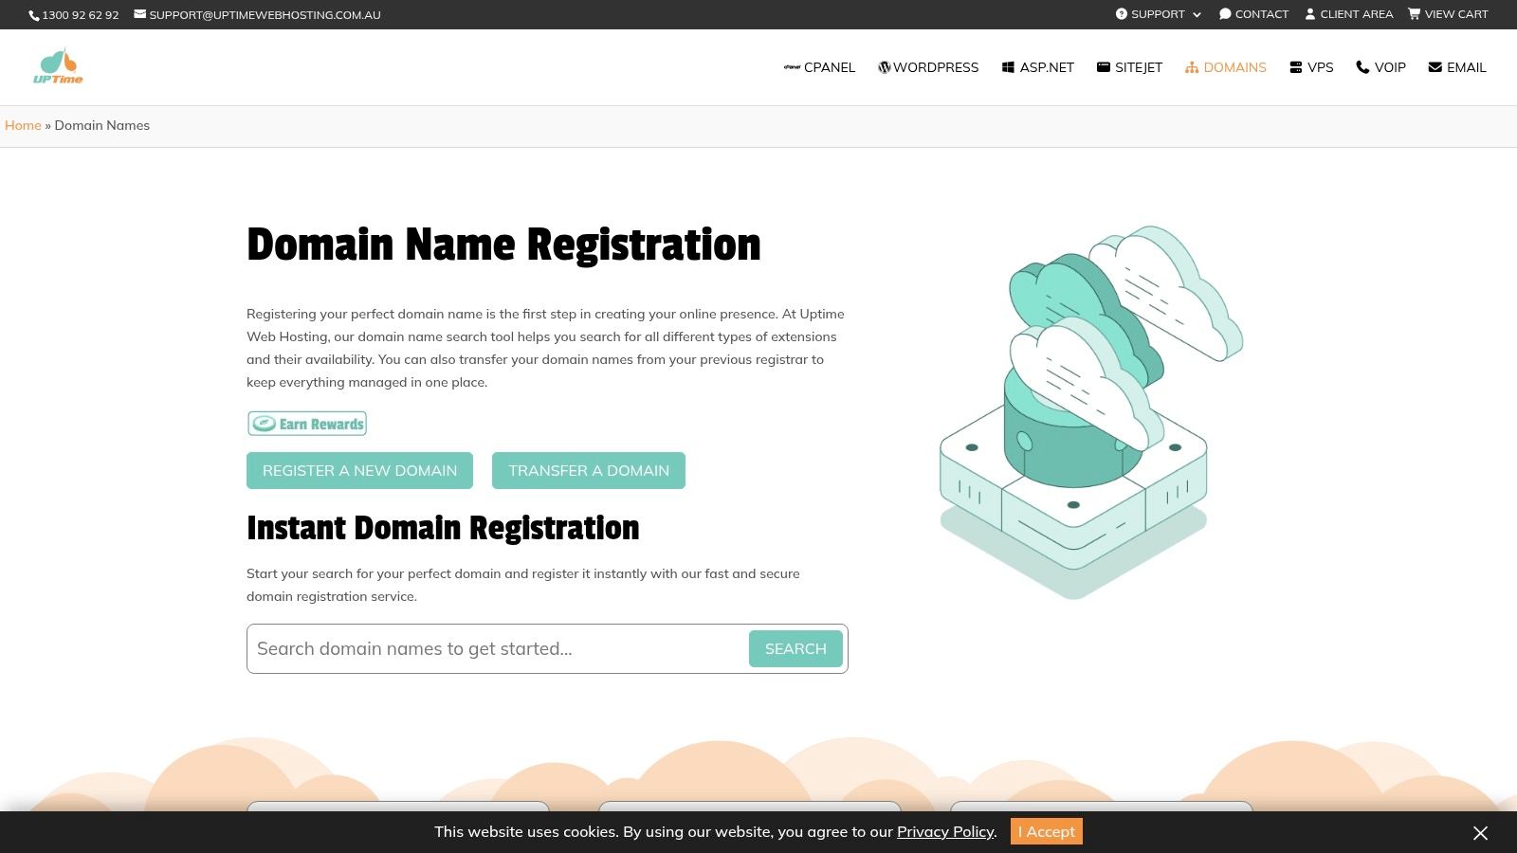
Task: Click the person icon for Client Area
Action: pos(1310,14)
